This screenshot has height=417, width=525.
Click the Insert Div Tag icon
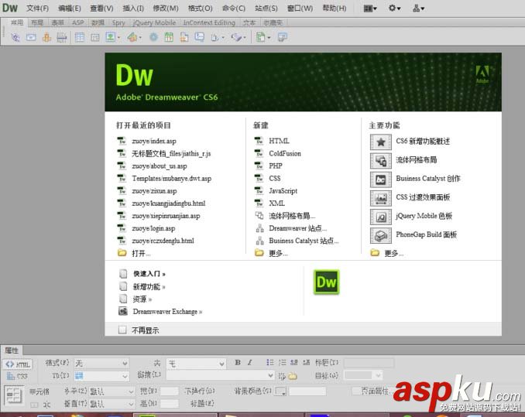(95, 37)
